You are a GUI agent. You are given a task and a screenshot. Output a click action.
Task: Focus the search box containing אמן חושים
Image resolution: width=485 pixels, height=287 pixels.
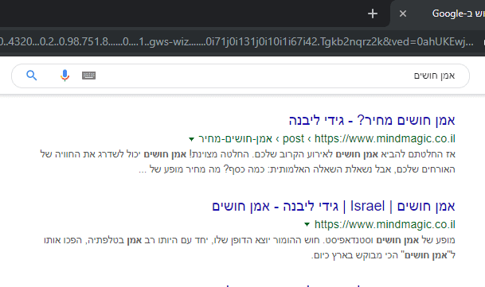tap(241, 76)
